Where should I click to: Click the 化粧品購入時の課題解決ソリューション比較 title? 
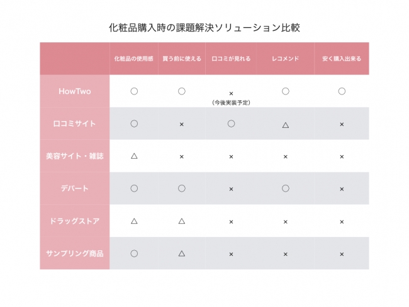pos(204,28)
